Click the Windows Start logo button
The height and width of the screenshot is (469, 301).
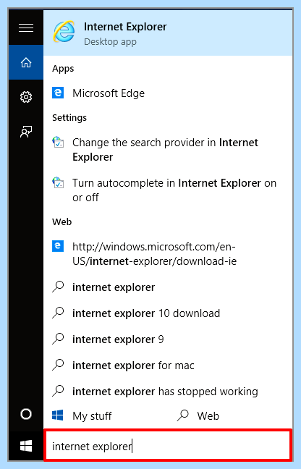(26, 447)
